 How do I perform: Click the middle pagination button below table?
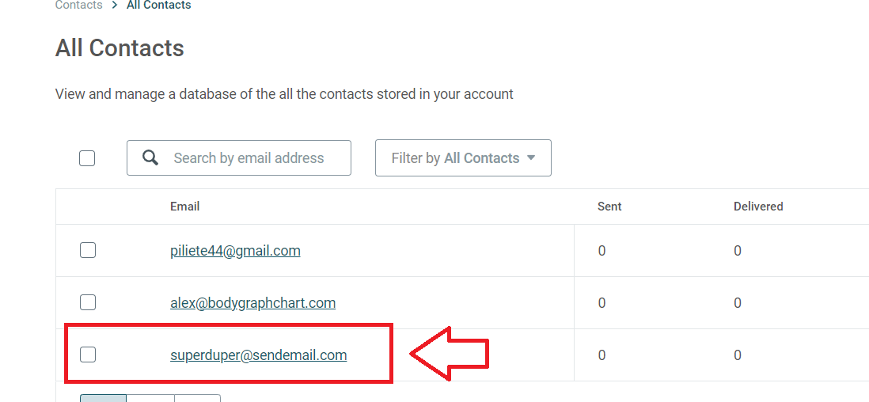coord(150,398)
